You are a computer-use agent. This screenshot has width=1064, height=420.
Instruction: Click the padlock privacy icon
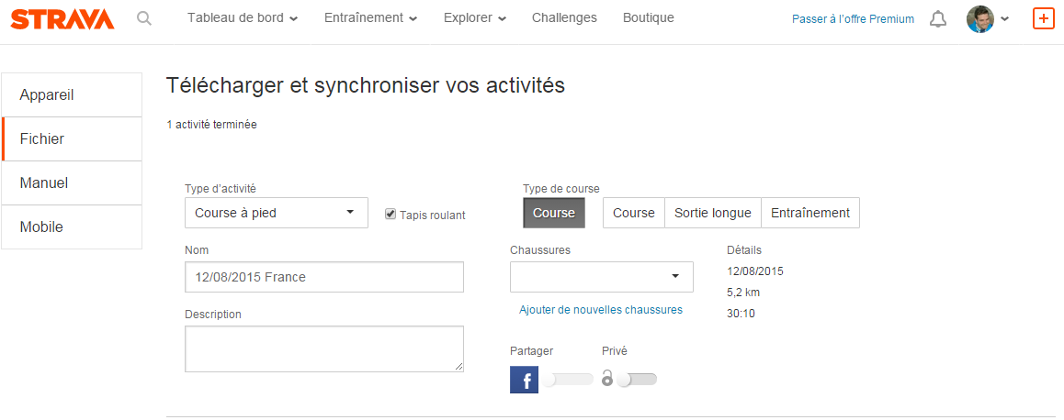coord(607,379)
